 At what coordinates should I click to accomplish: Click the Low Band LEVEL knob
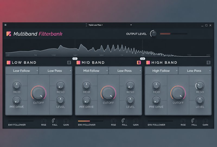pyautogui.click(x=60, y=100)
